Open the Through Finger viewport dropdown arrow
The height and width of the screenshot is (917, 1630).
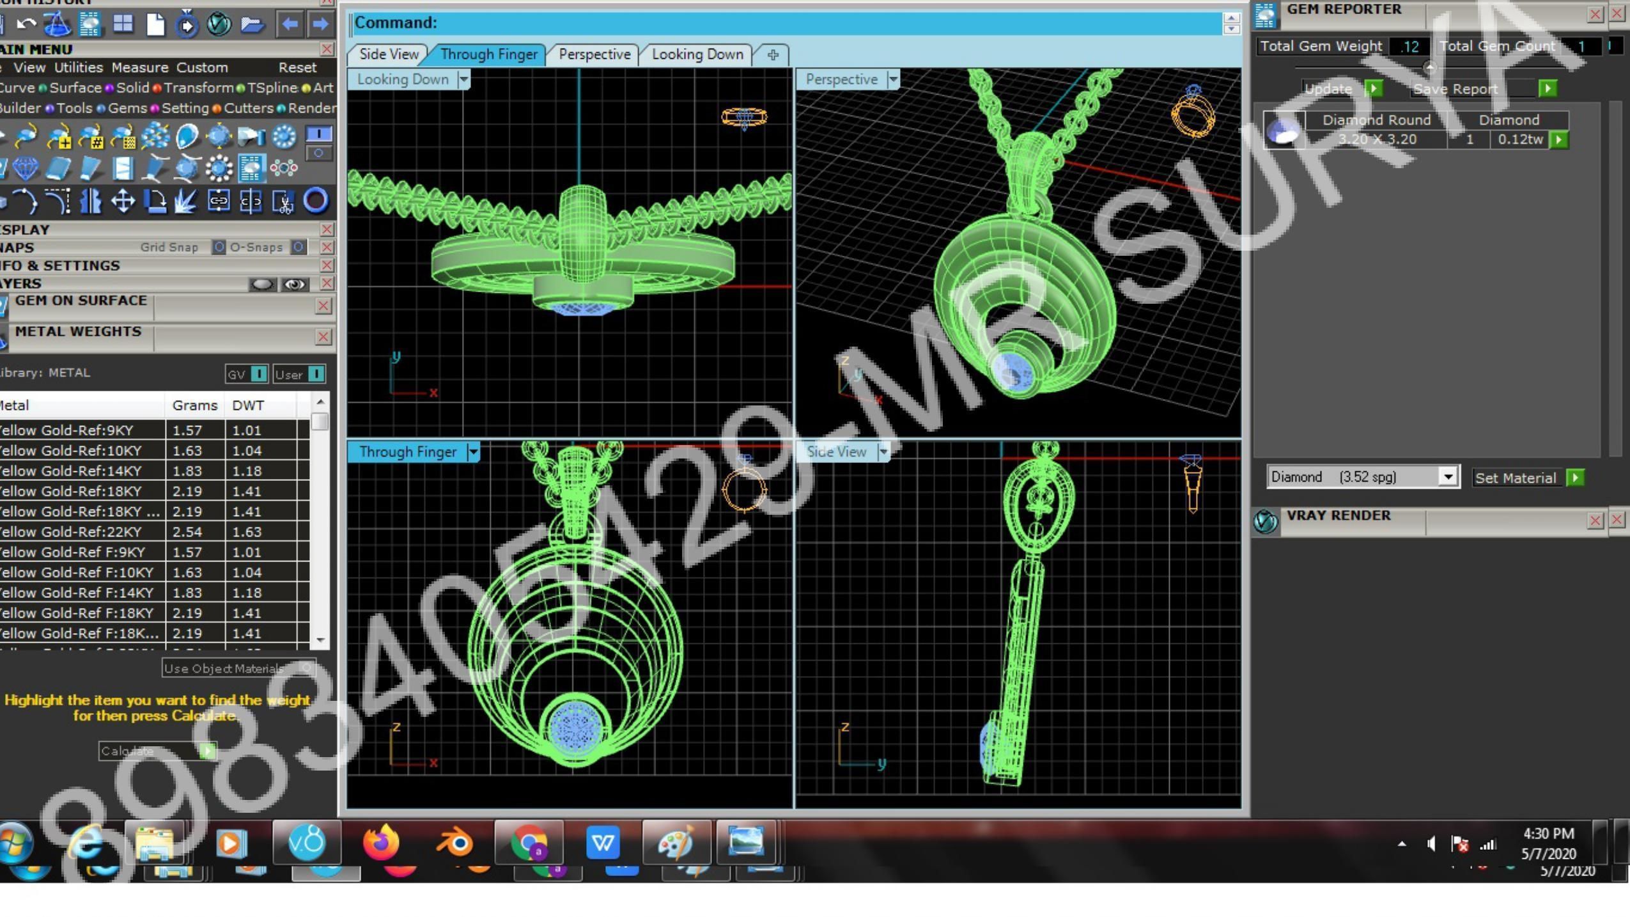(473, 452)
